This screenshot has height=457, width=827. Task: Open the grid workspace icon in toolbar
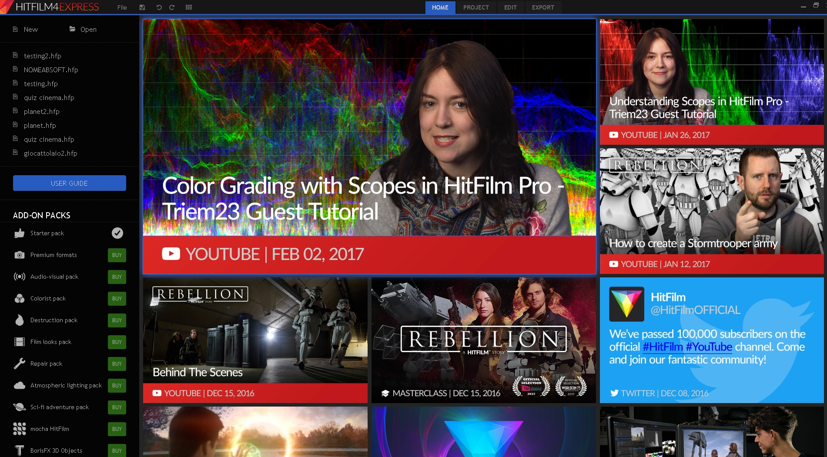[189, 7]
